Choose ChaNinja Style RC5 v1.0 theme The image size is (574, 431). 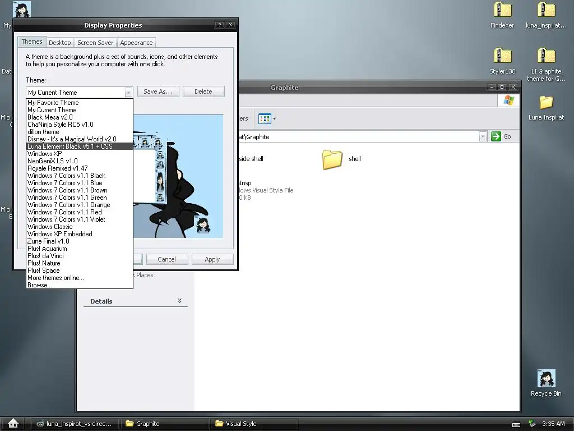point(80,125)
